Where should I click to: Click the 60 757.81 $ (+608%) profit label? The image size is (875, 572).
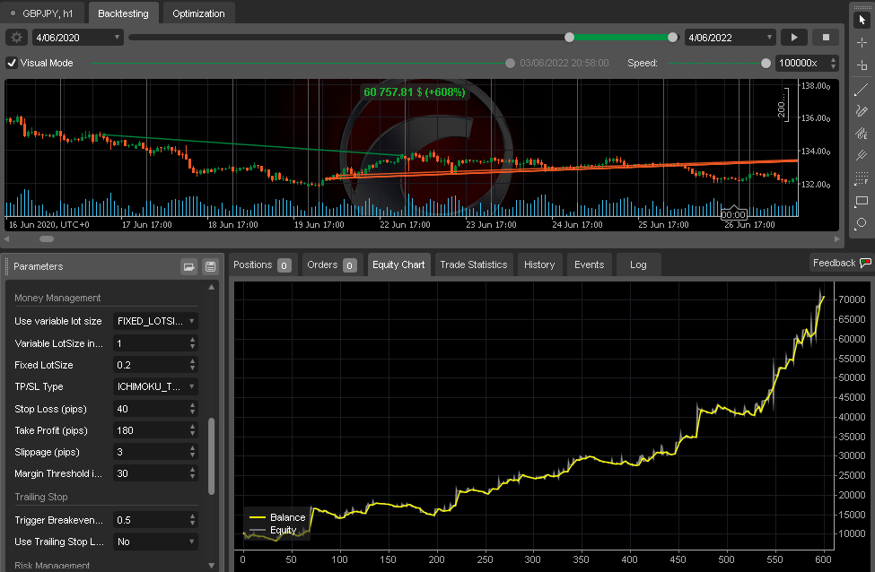coord(414,92)
